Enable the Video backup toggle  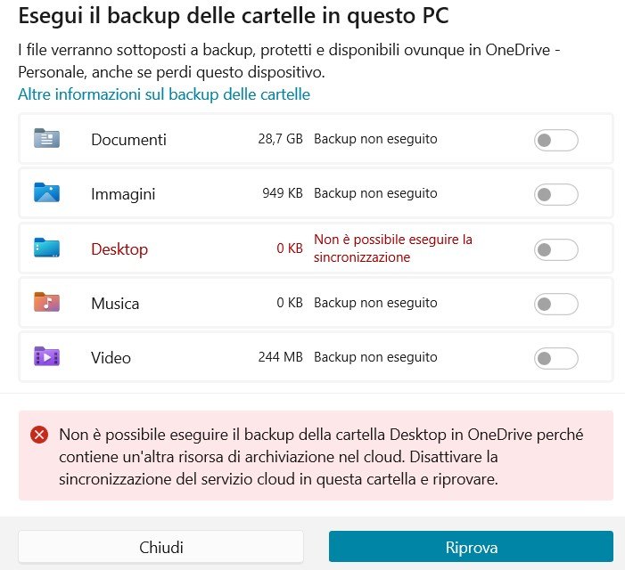556,358
